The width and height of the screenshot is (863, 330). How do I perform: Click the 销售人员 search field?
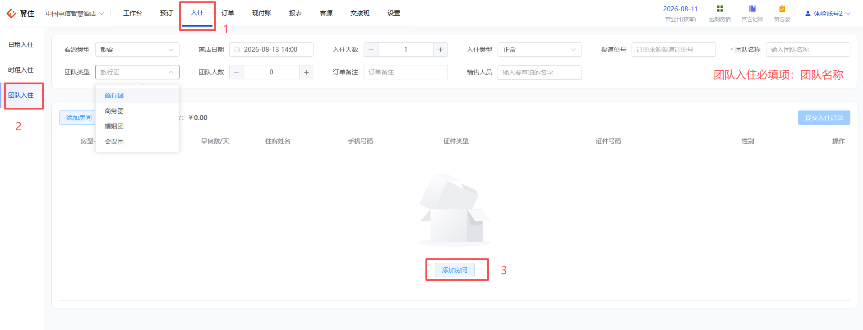tap(540, 72)
